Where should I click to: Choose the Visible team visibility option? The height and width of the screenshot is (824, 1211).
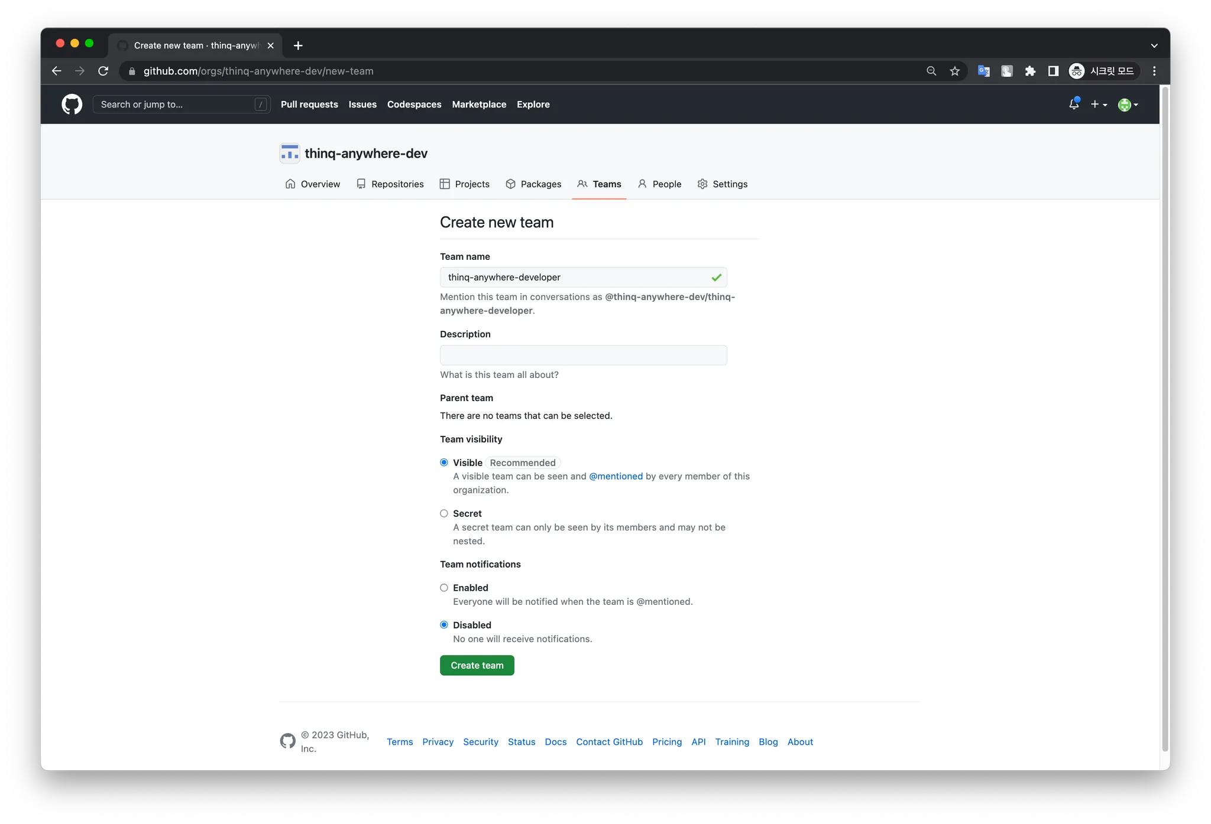pyautogui.click(x=444, y=463)
